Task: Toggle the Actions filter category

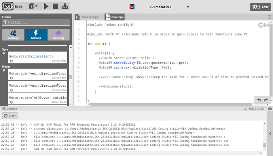Action: [36, 35]
